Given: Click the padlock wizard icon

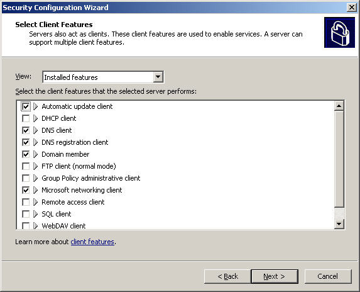Looking at the screenshot, I should pos(339,33).
